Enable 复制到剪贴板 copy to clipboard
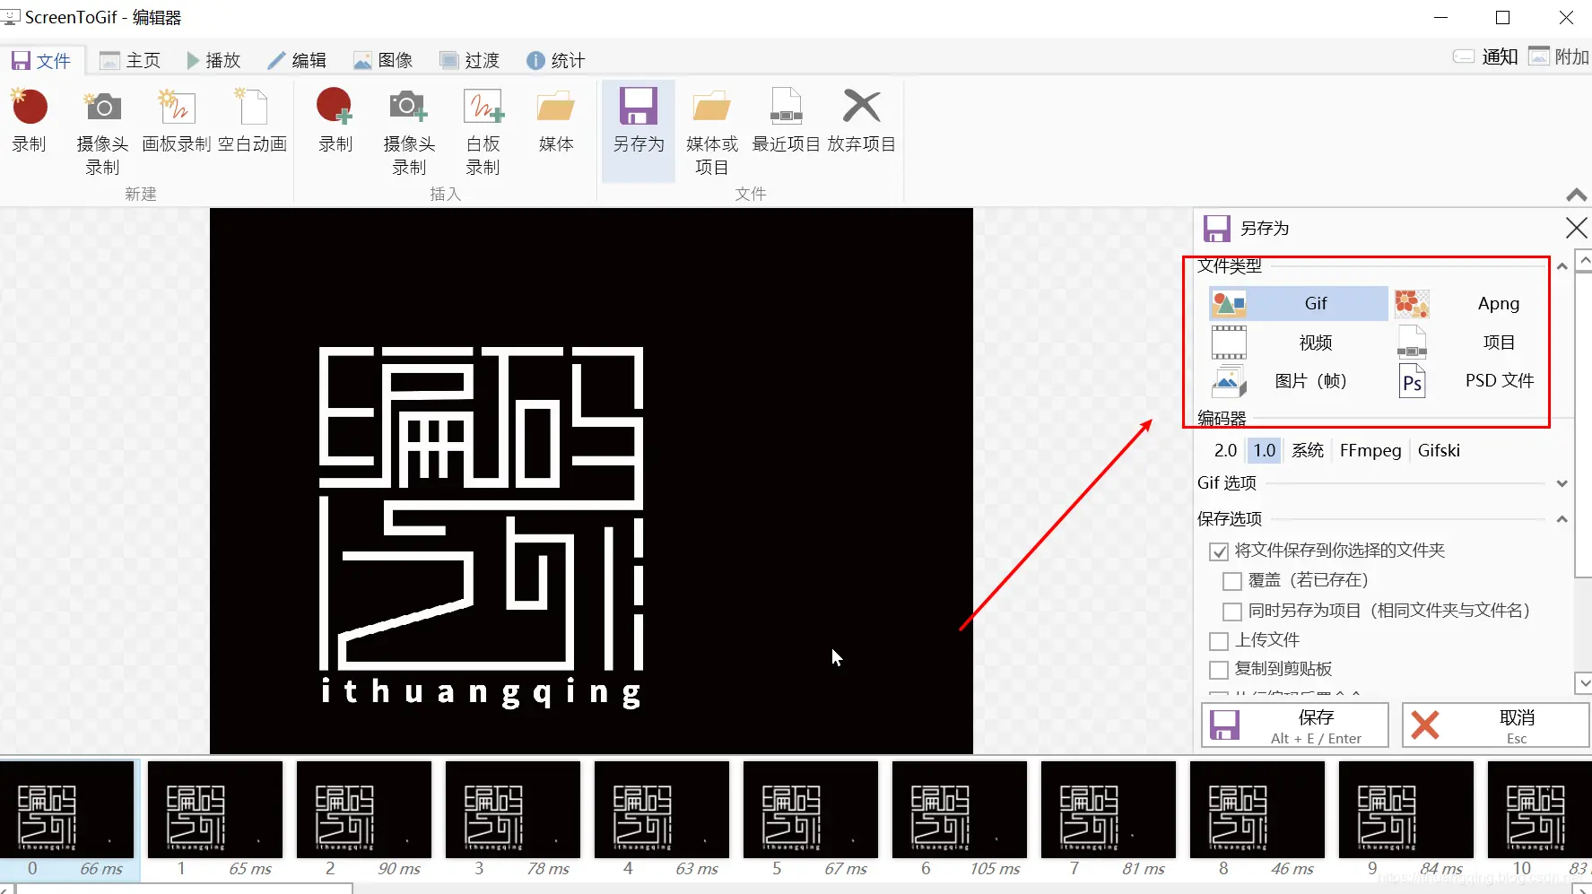This screenshot has width=1592, height=894. coord(1219,670)
